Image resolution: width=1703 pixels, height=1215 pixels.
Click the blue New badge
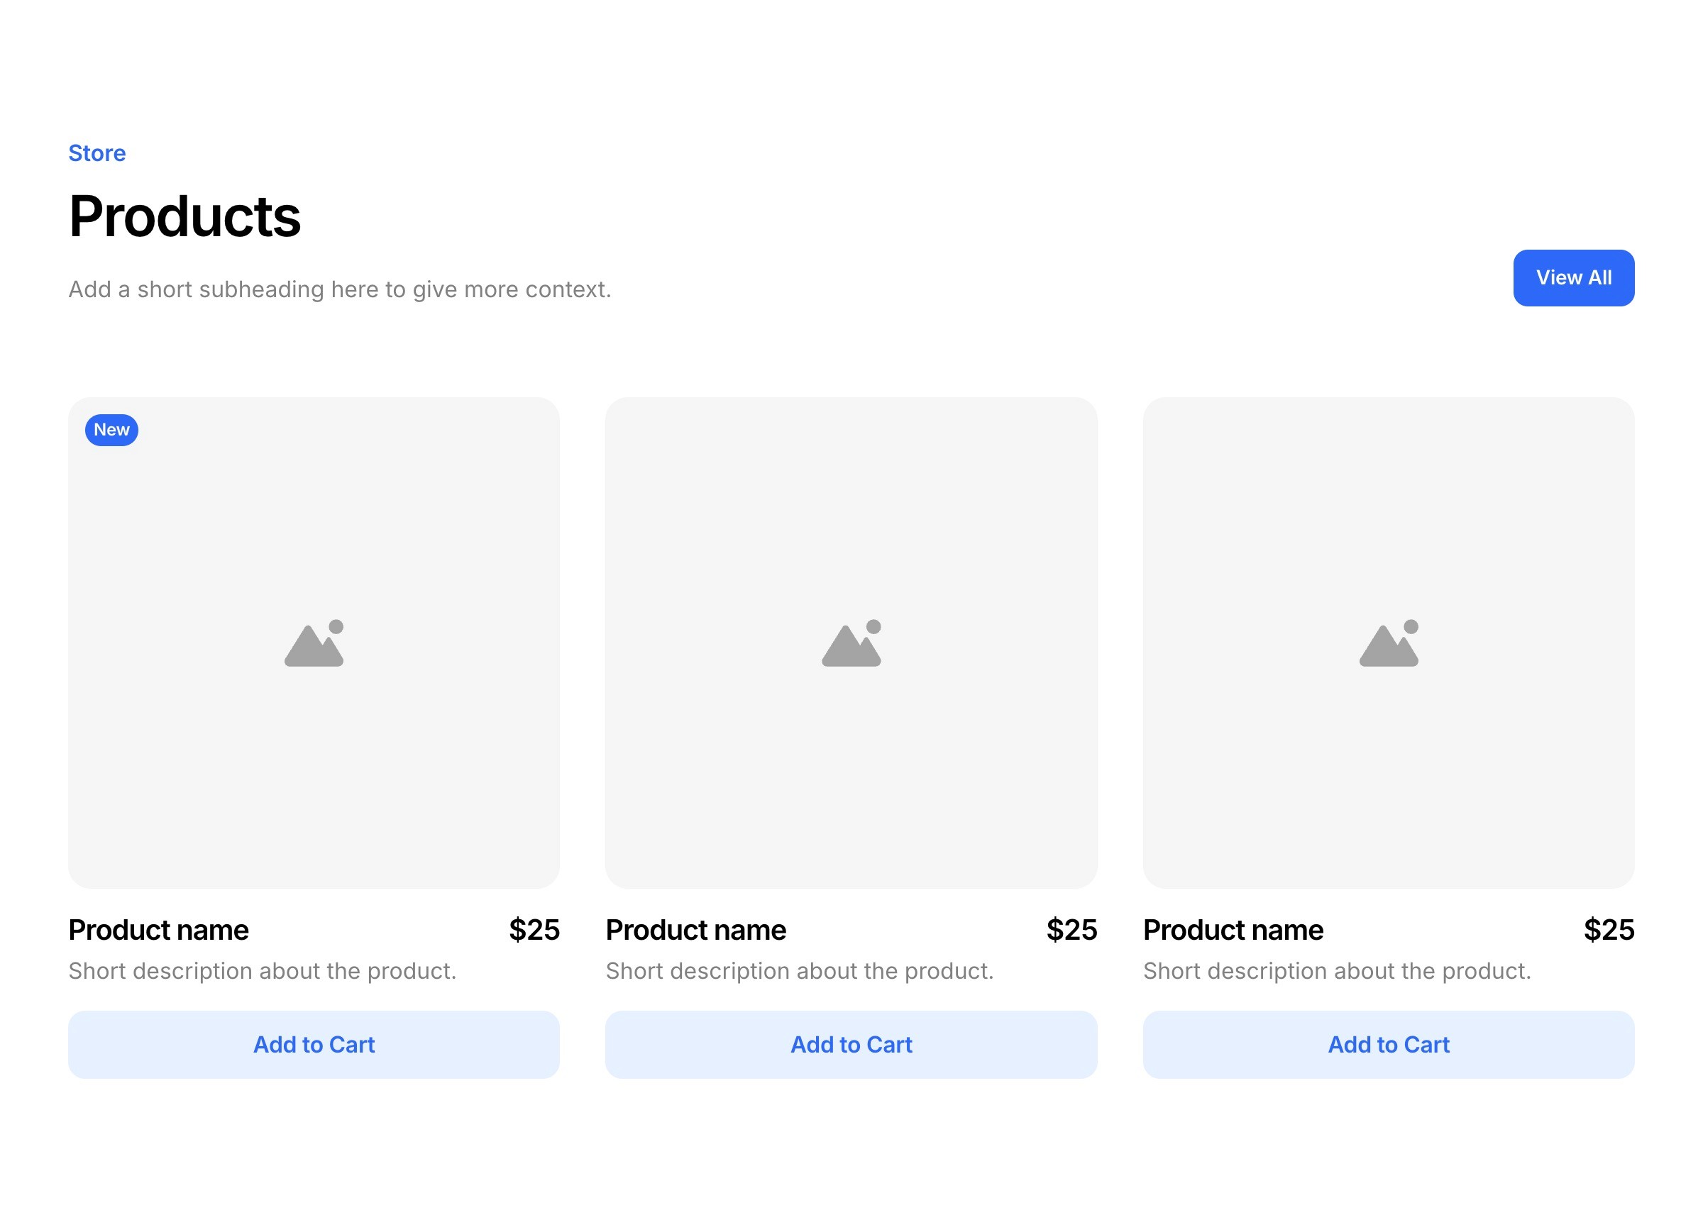point(111,431)
